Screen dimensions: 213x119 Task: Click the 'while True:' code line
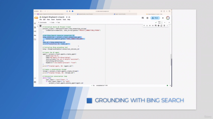coord(47,78)
